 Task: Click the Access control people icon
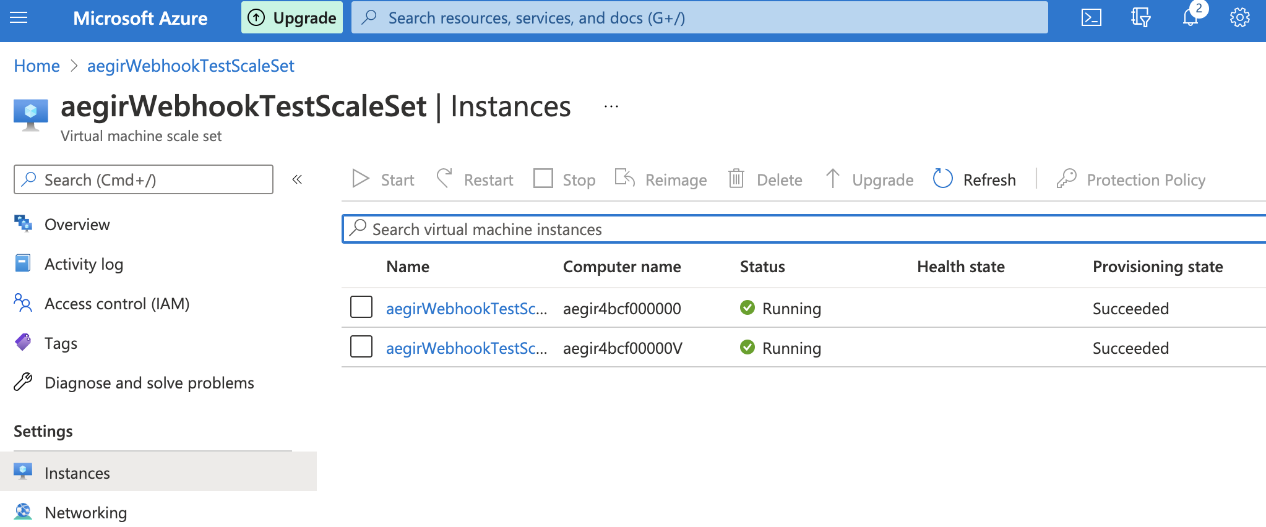coord(23,302)
